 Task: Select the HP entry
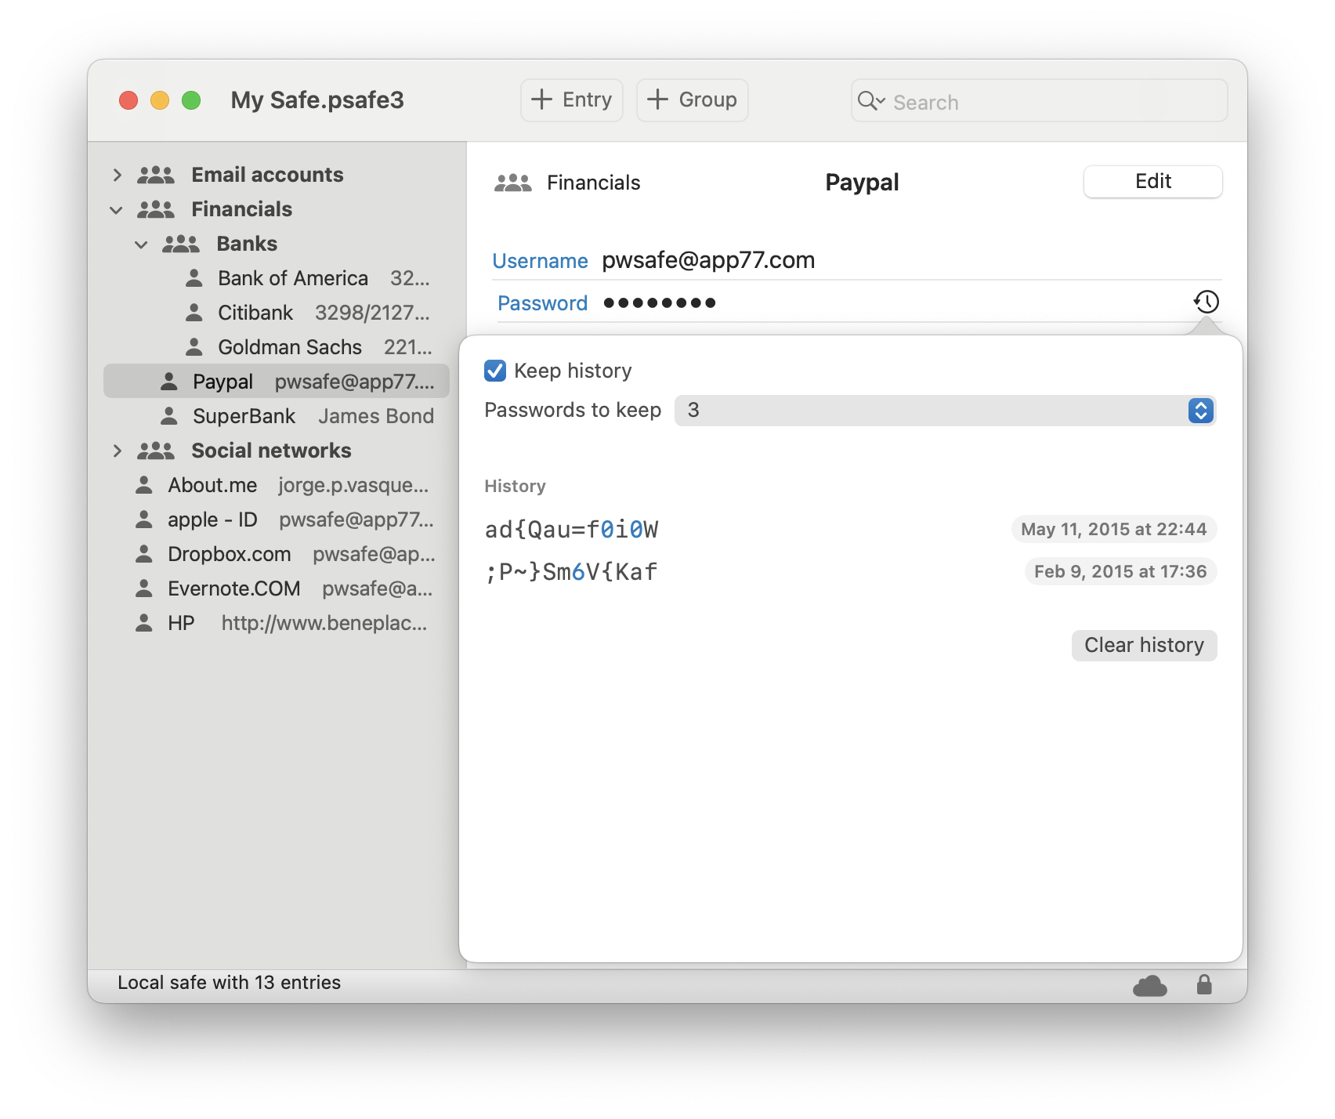tap(277, 623)
